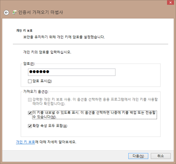Click the text 개인 키의 암호를 입력하십시오
Viewport: 176px width, 164px height.
click(x=47, y=52)
